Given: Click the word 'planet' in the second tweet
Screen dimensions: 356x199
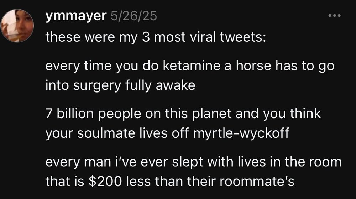Looking at the screenshot, I should [x=211, y=114].
